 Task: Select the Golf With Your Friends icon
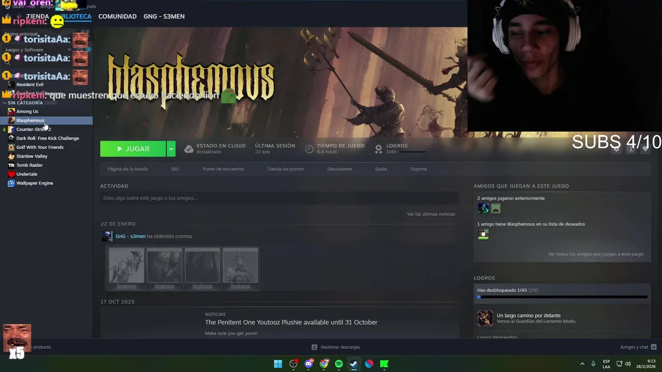pos(11,147)
